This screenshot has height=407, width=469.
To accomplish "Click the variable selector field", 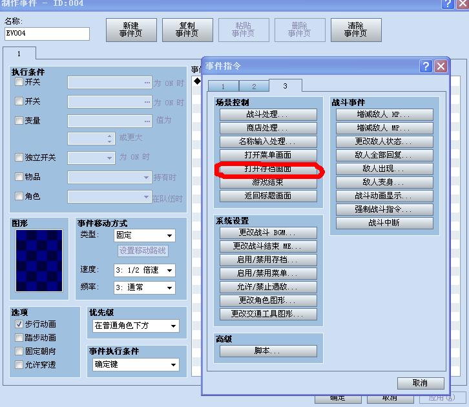I will [109, 121].
